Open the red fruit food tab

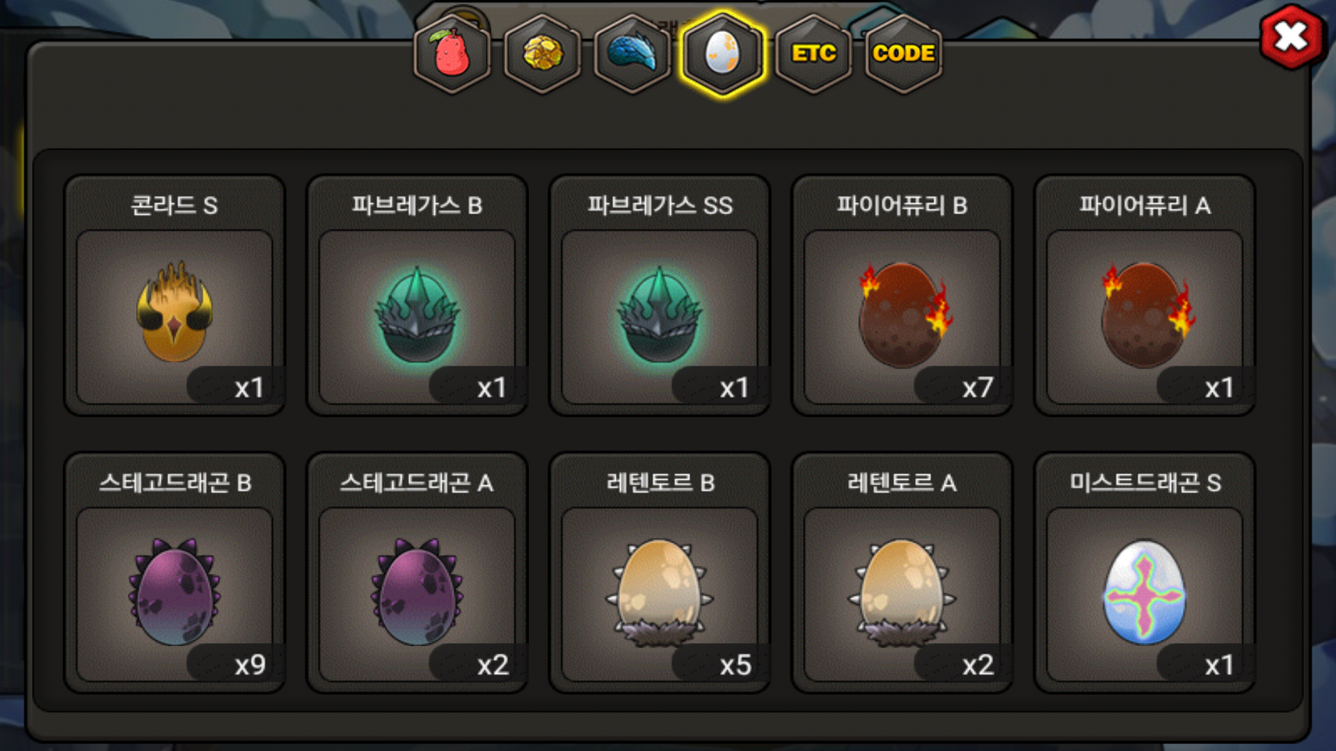(x=452, y=54)
